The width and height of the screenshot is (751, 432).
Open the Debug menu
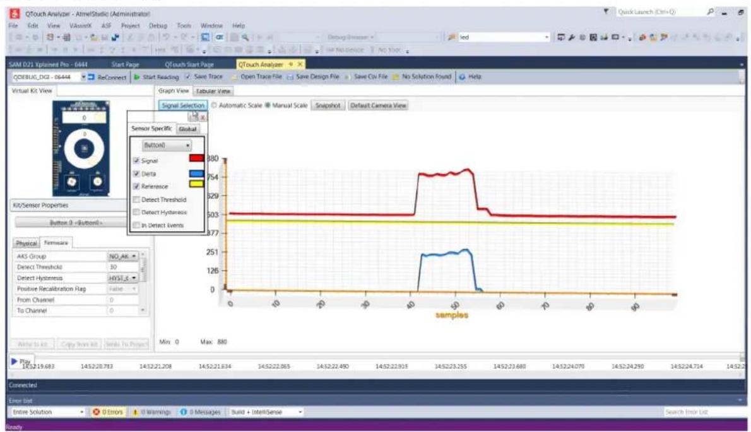coord(158,25)
